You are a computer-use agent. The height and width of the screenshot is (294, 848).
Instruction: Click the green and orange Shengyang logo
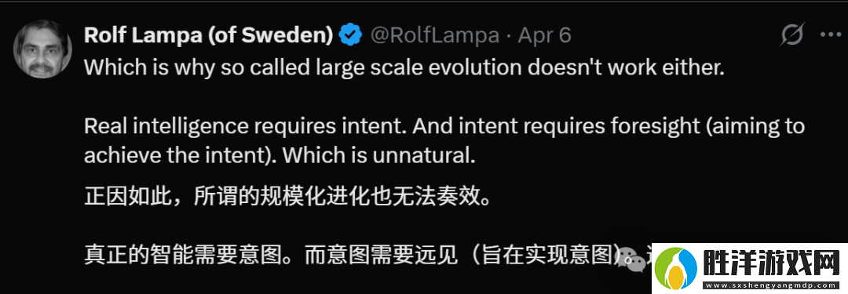[677, 267]
